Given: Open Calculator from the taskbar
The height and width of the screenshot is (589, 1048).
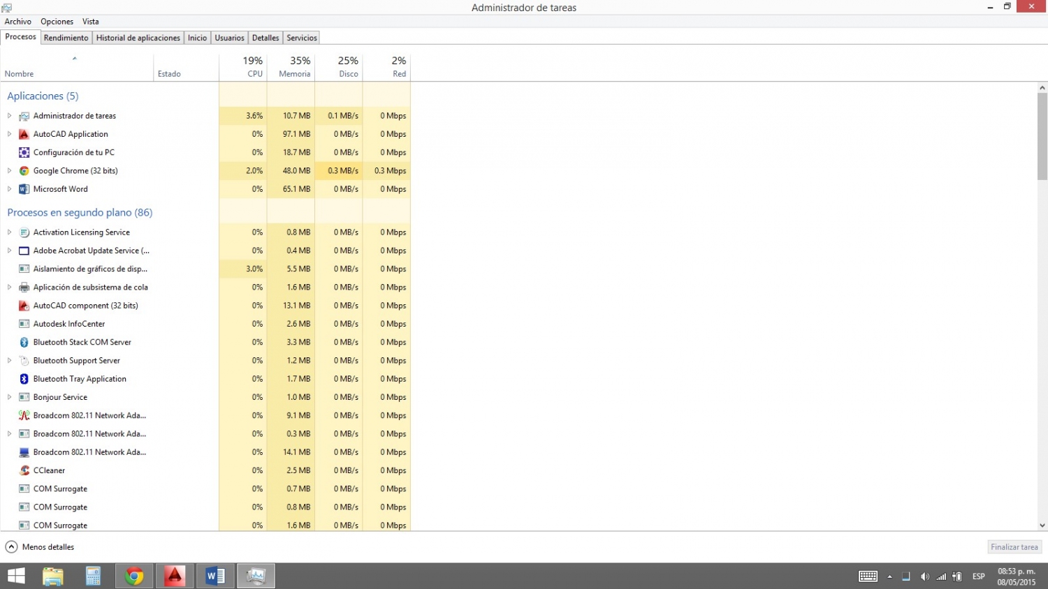Looking at the screenshot, I should [x=93, y=576].
